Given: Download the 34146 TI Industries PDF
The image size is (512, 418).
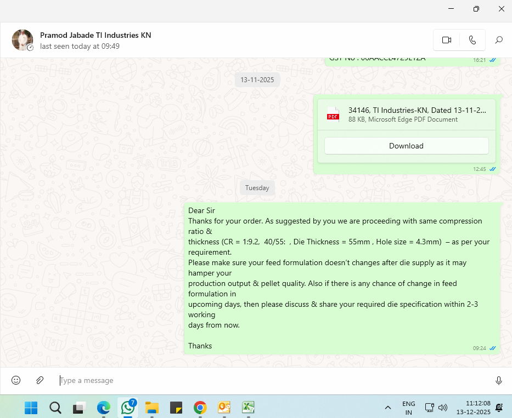Looking at the screenshot, I should (x=406, y=146).
